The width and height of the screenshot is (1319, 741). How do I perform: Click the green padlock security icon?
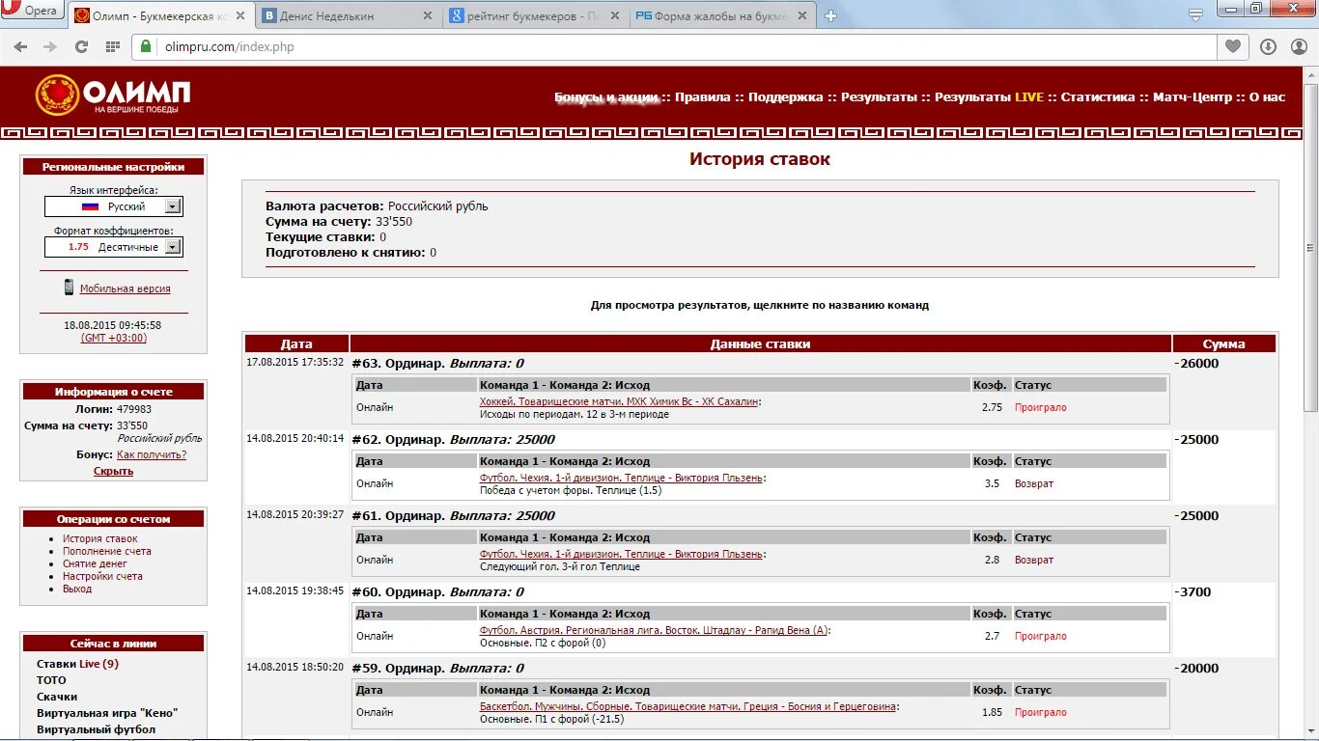click(x=146, y=46)
